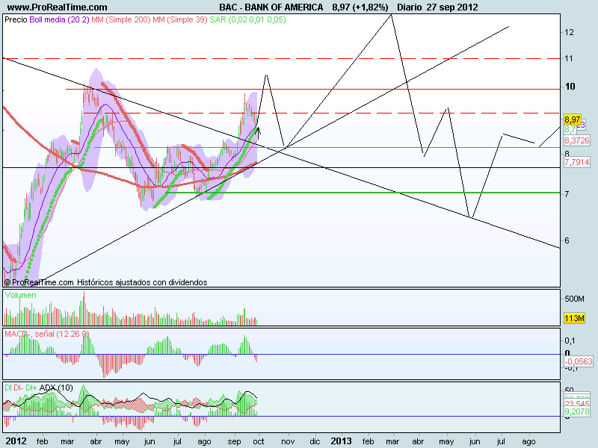This screenshot has height=448, width=598.
Task: Click the yellow 113M volume tag
Action: [574, 318]
